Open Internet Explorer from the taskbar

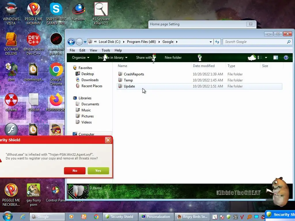(x=23, y=217)
